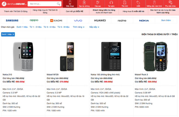Click 'ĐIỆN THOẠI DI ĐỘNG DƯỚI 1 TRIỆU' heading
Screen dimensions: 179x117
(x=159, y=34)
